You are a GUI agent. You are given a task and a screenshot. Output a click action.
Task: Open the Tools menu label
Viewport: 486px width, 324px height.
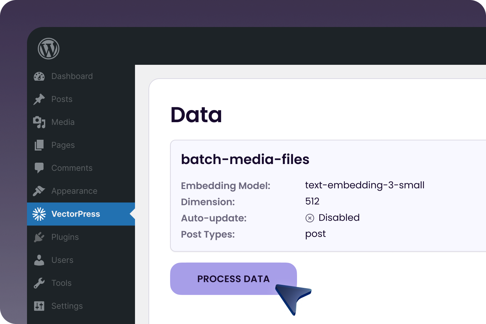tap(61, 283)
